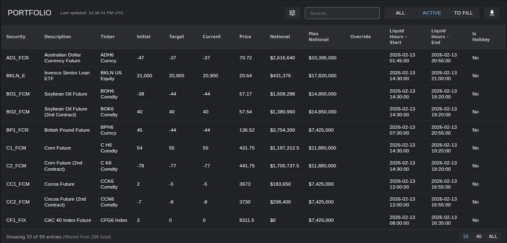Select the BO2_FCM security cell

[x=18, y=112]
